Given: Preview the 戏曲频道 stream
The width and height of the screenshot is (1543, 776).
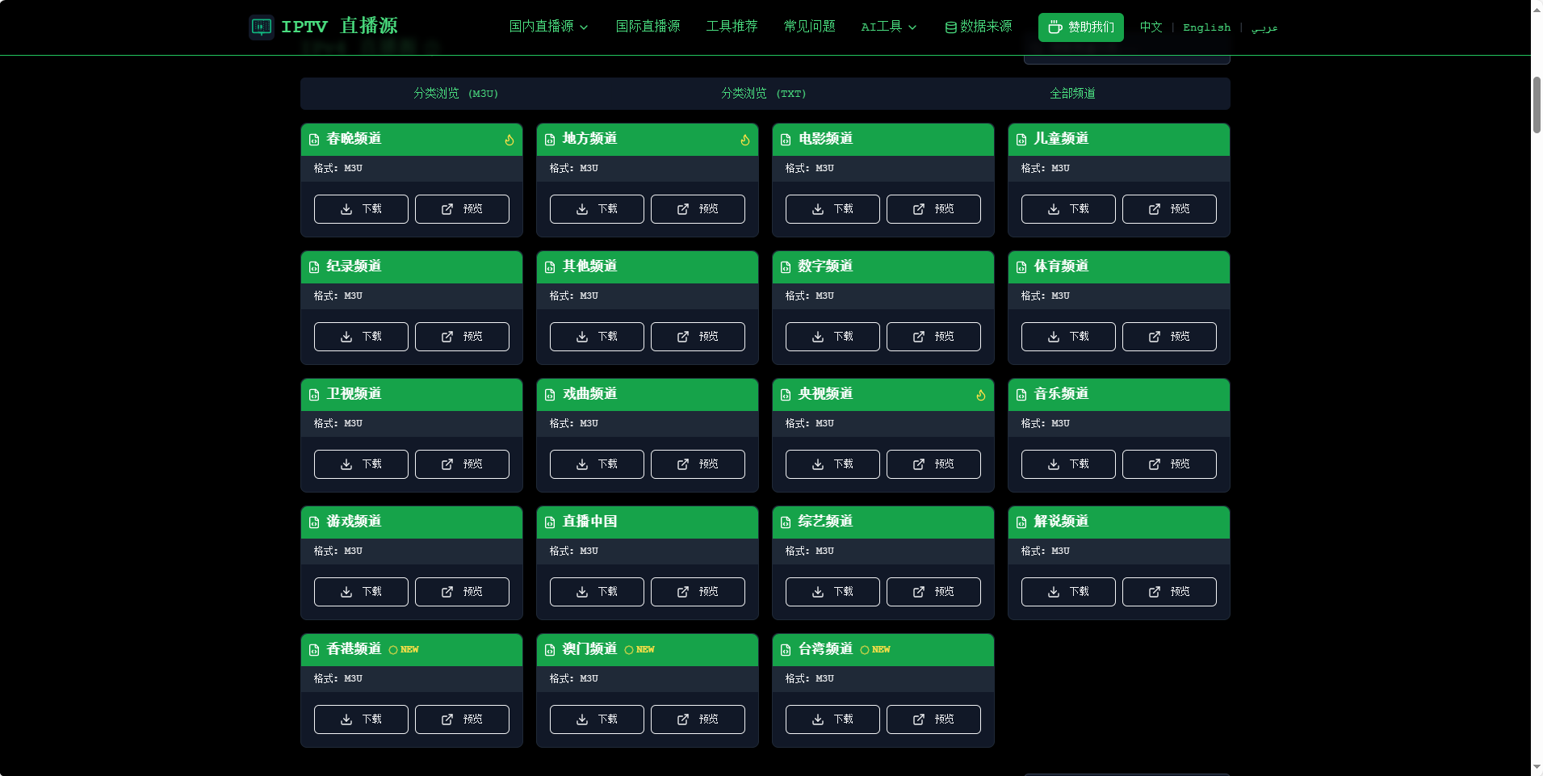Looking at the screenshot, I should (x=698, y=464).
